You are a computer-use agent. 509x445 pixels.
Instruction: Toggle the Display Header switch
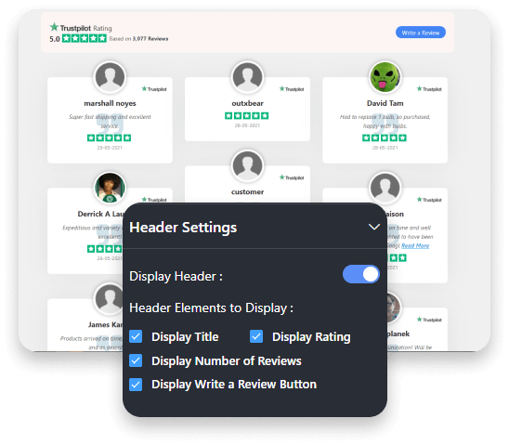361,274
